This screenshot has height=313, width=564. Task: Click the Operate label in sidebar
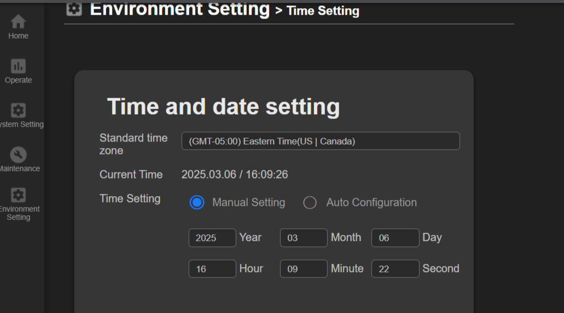19,80
